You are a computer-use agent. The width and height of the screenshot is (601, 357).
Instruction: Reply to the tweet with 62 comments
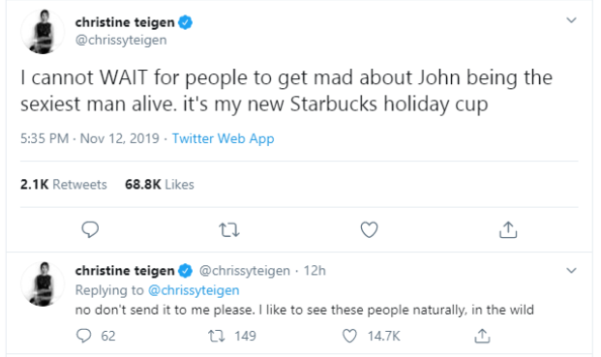click(83, 336)
